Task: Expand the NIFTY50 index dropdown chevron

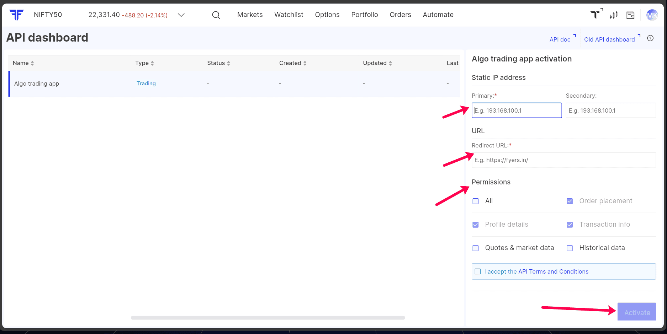Action: pos(181,15)
